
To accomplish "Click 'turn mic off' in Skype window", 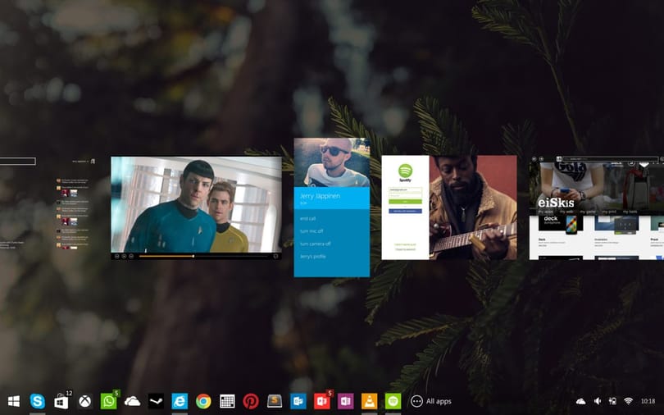I will 312,231.
